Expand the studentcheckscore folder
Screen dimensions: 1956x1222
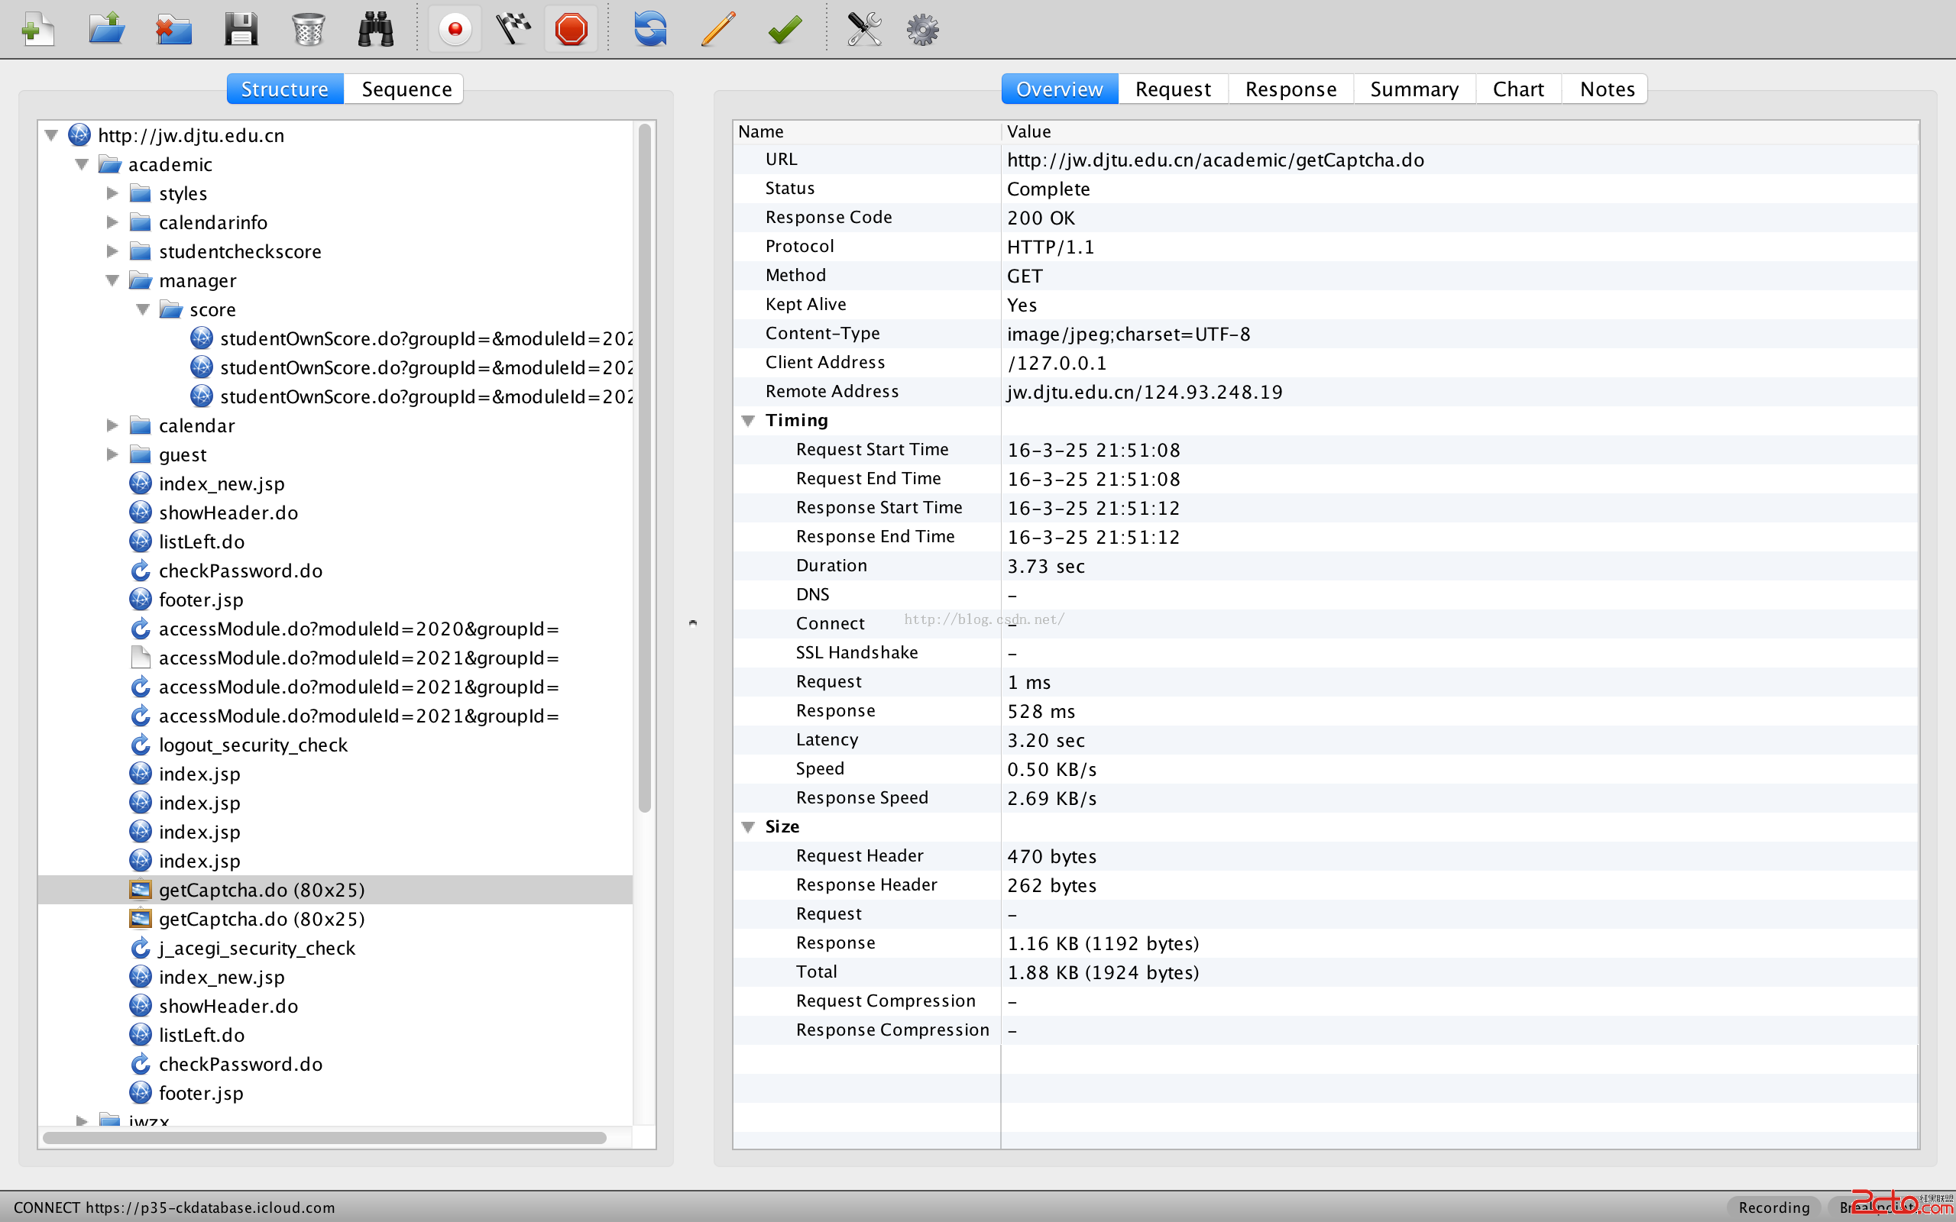pos(112,251)
